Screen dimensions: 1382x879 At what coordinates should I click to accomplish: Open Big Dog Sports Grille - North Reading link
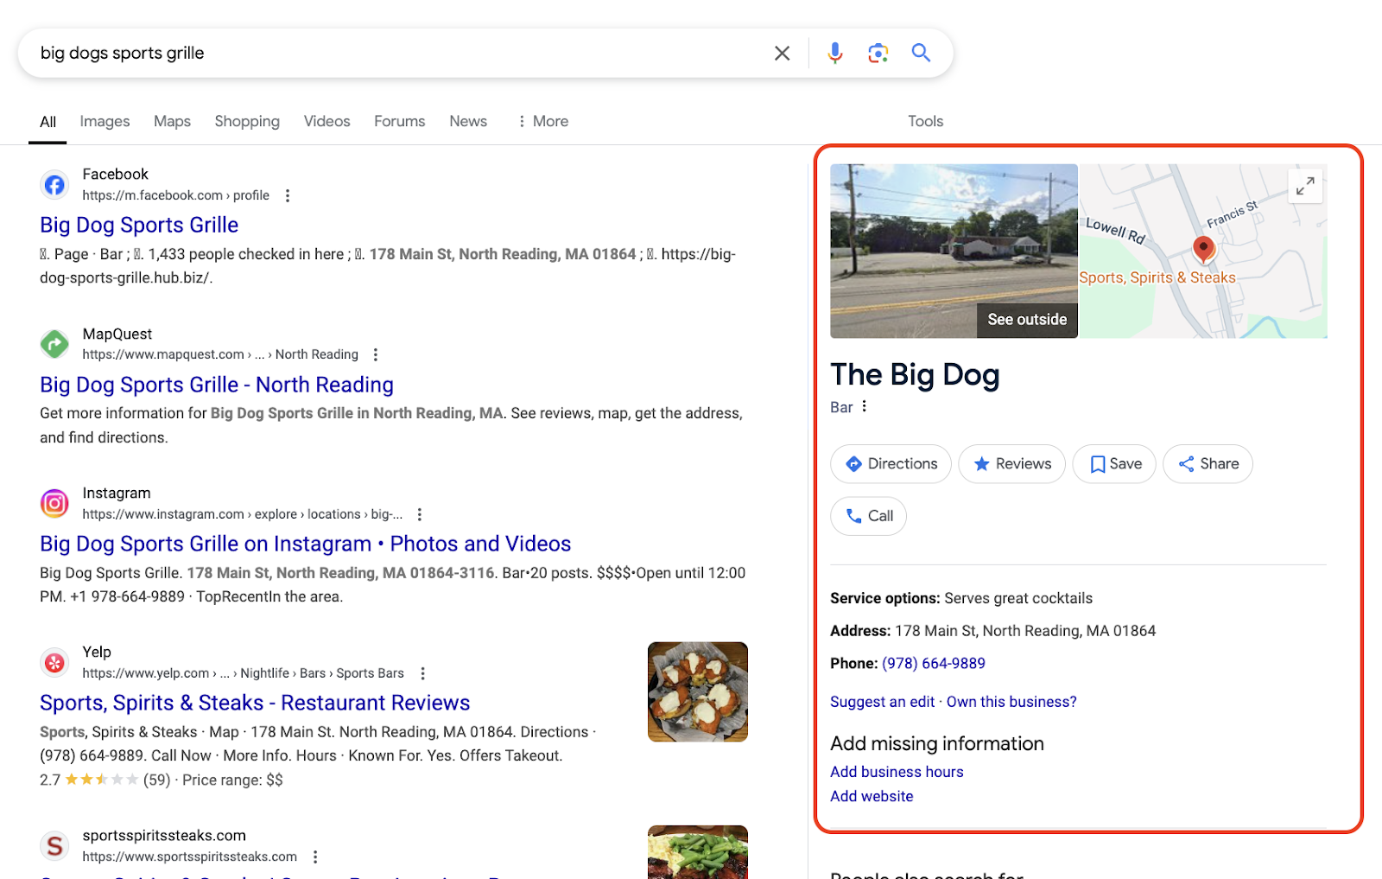(217, 385)
